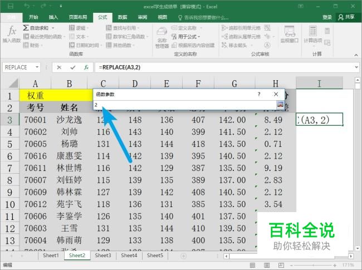Screen dimensions: 362x270
Task: Click Use in Formula option
Action: (x=185, y=37)
